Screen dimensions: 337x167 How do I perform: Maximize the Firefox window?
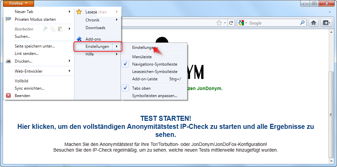tap(315, 3)
